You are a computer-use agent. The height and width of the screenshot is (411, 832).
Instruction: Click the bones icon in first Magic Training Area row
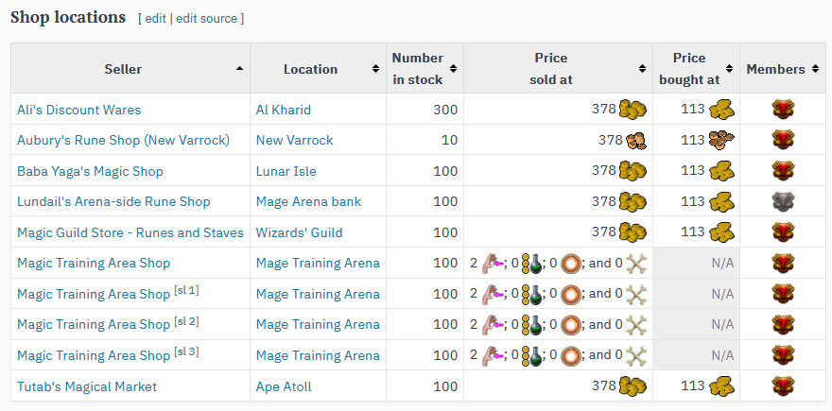pos(636,263)
